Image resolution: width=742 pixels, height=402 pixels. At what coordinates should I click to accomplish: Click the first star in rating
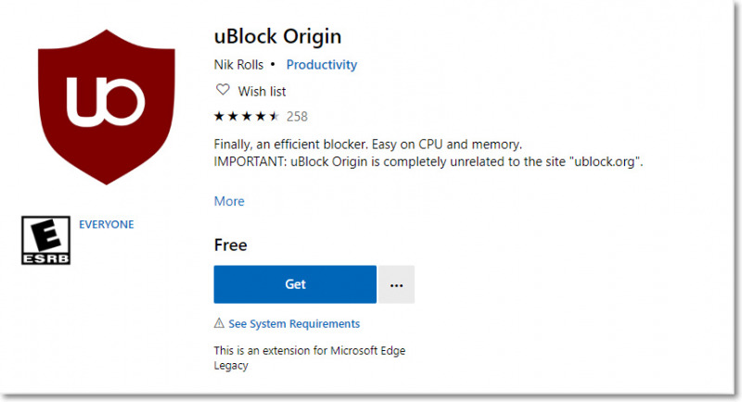[x=219, y=116]
